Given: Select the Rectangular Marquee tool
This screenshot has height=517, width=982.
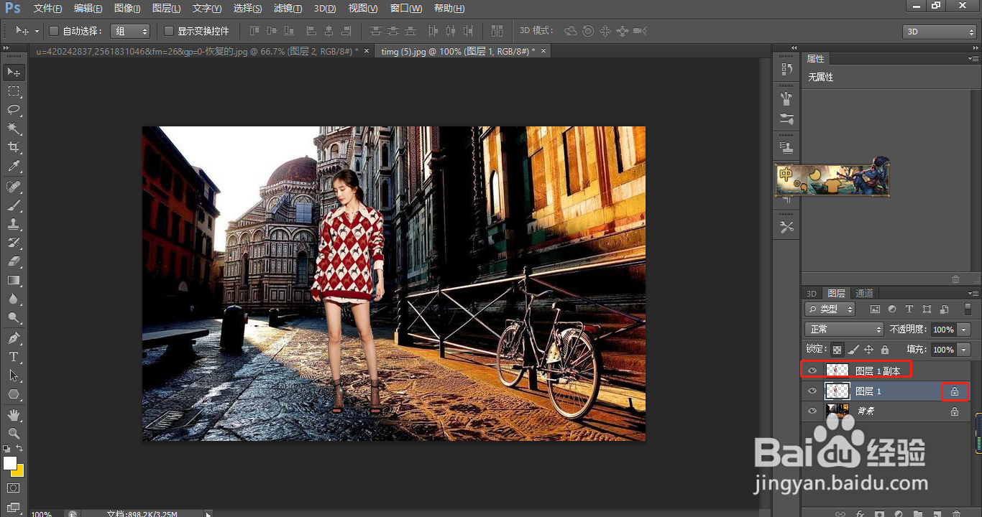Looking at the screenshot, I should tap(14, 91).
